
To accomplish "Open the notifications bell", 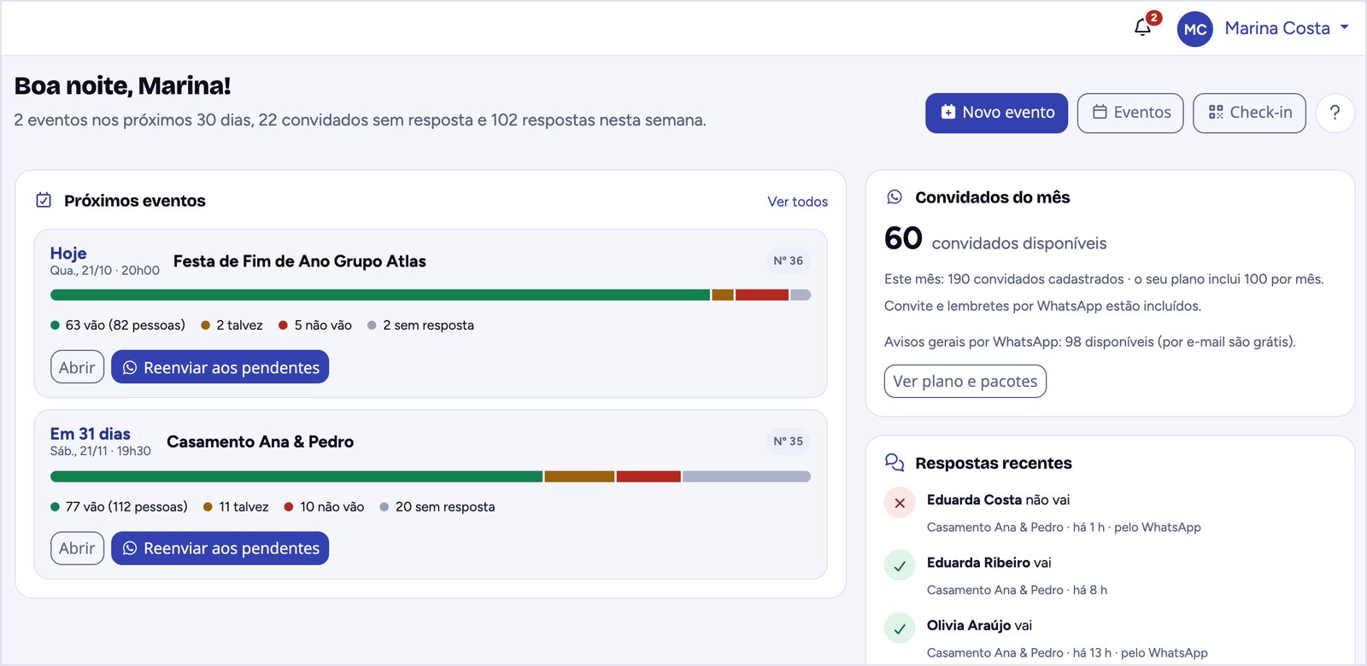I will [1143, 27].
